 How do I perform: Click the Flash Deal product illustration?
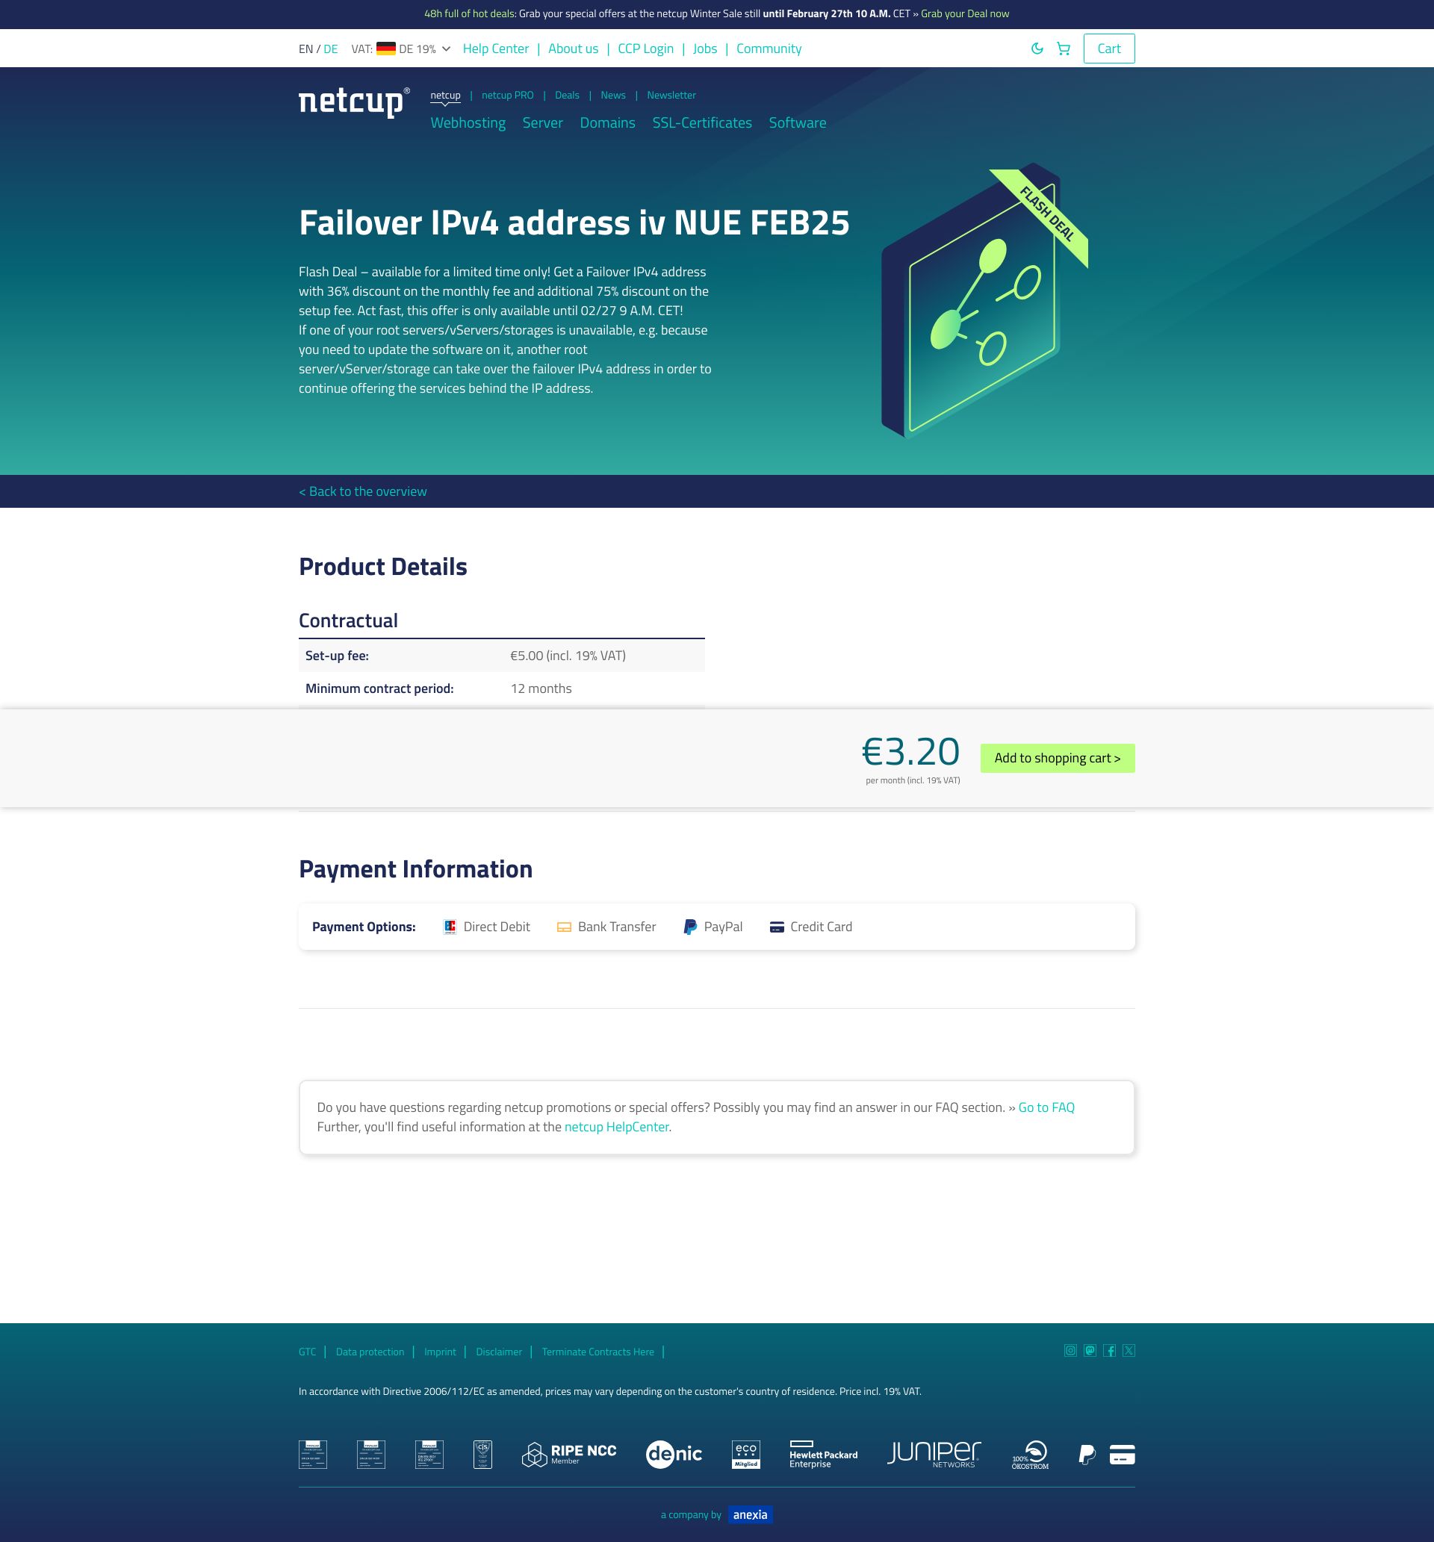(x=984, y=301)
